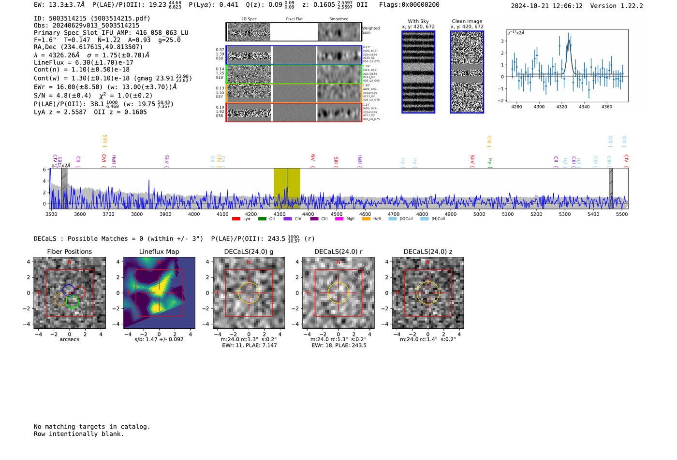
Task: Click the yellow highlighted band in the spectrum
Action: [287, 188]
